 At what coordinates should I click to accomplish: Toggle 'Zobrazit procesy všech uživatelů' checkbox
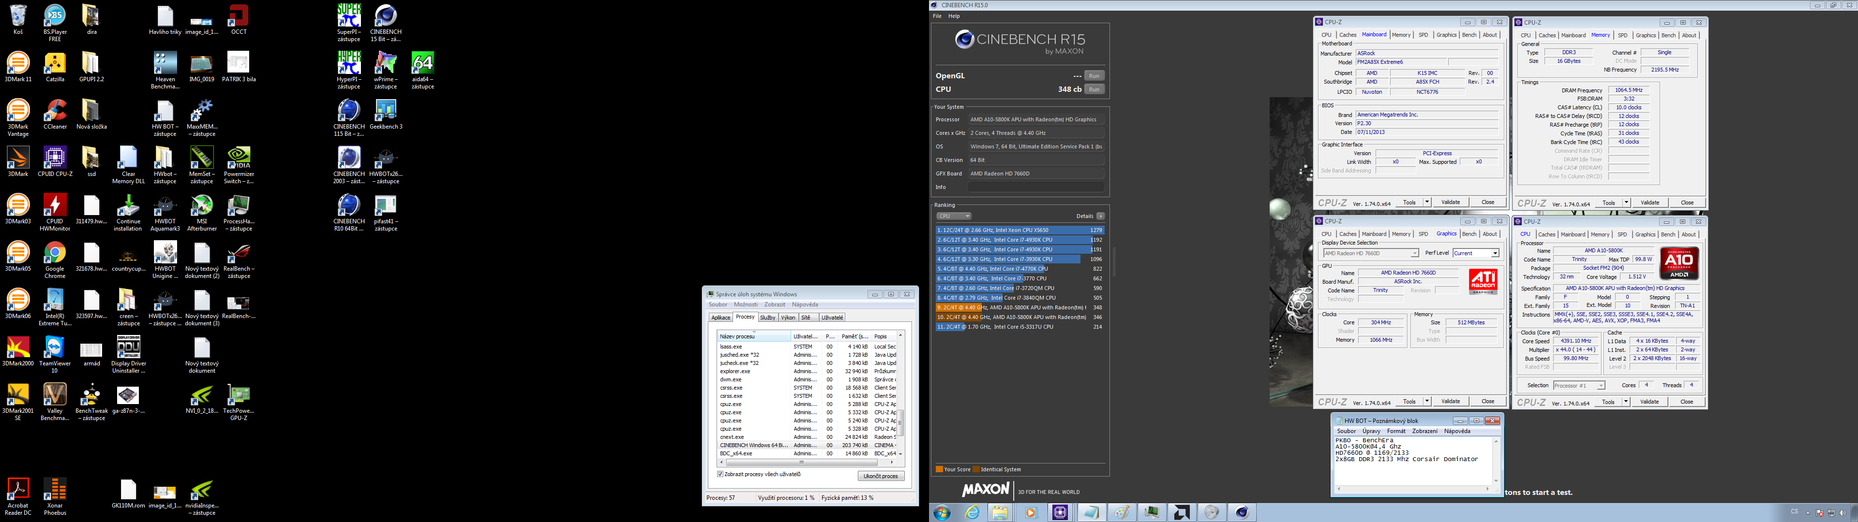click(720, 475)
